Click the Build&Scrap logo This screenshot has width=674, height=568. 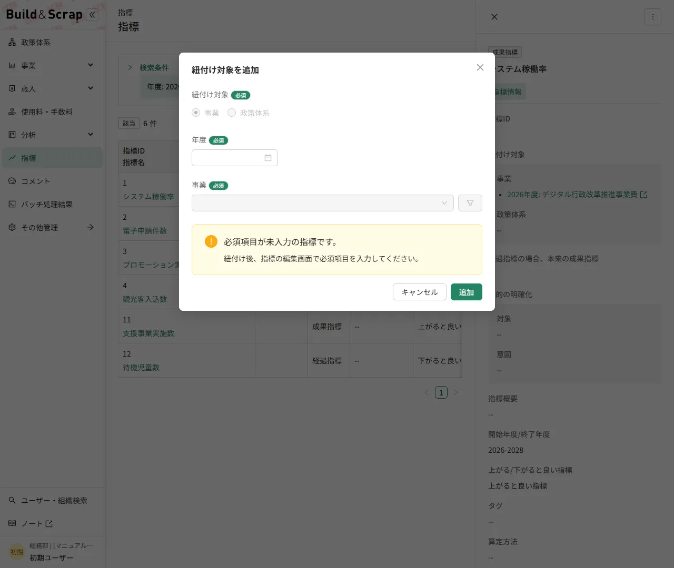(44, 15)
